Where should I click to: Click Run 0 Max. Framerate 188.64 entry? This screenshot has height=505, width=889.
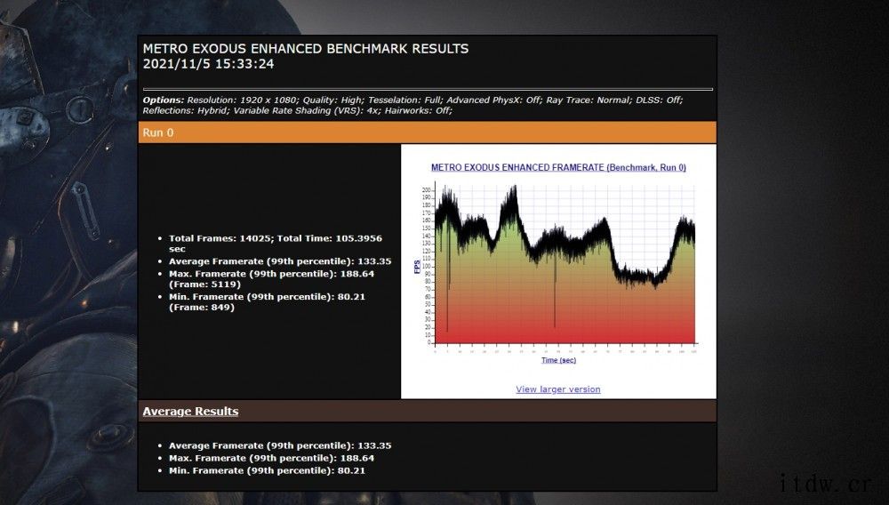271,279
